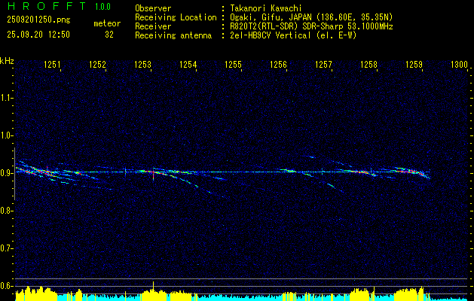Screen dimensions: 474x301
Task: Click the Observer label
Action: coord(153,8)
